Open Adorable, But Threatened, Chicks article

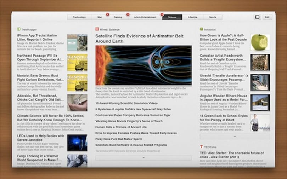click(40, 98)
